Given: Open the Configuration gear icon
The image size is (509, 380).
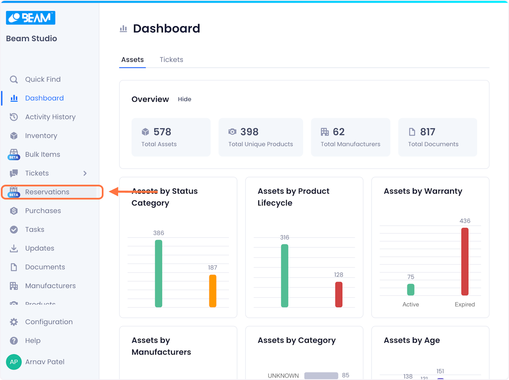Looking at the screenshot, I should 14,322.
